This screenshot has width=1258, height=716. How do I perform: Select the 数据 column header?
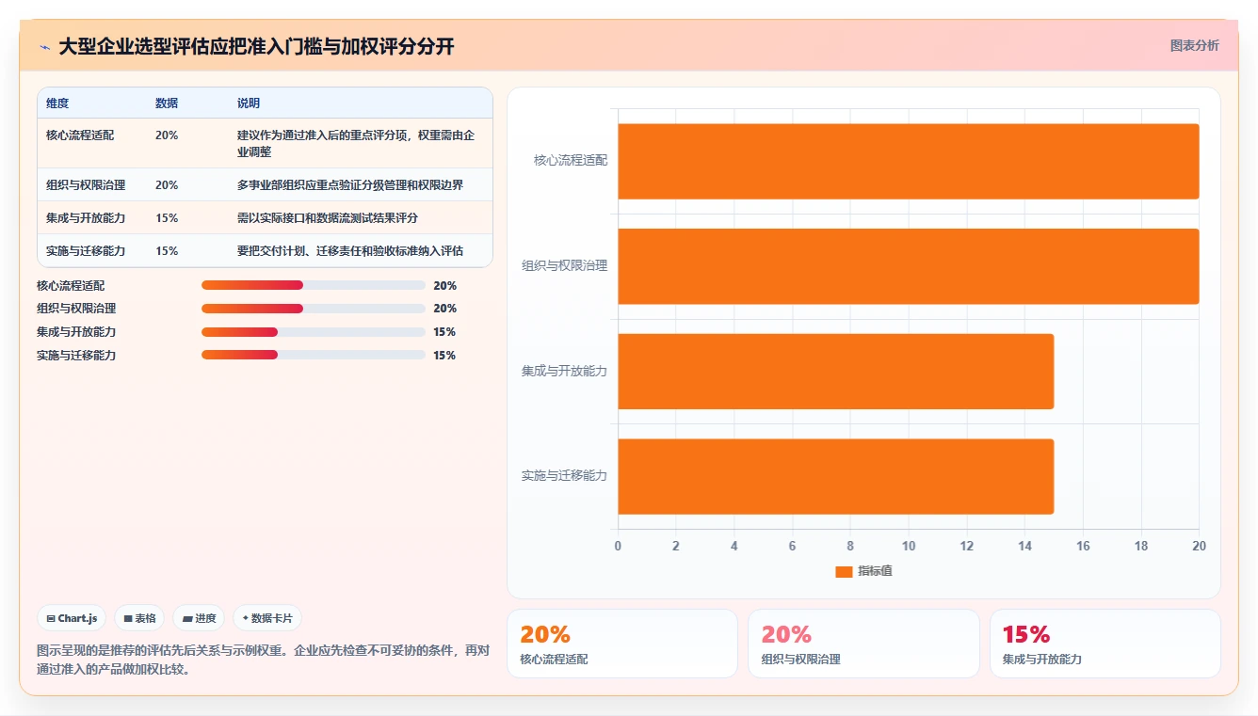pyautogui.click(x=167, y=103)
